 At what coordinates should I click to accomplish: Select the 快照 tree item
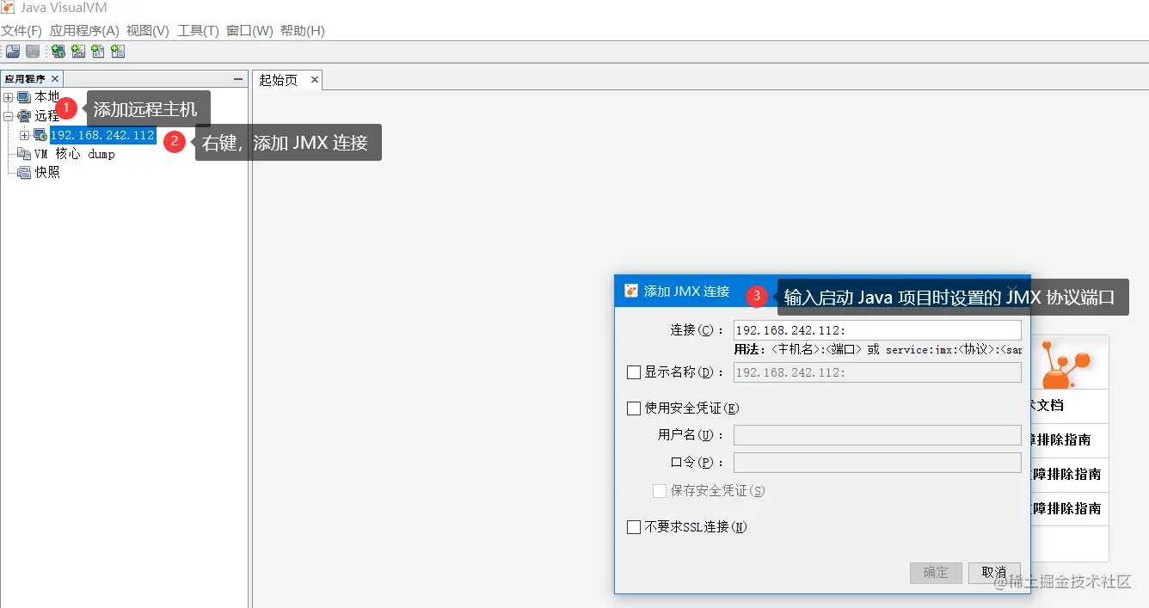[x=47, y=172]
